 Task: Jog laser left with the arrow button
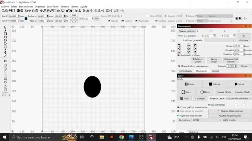click(179, 49)
